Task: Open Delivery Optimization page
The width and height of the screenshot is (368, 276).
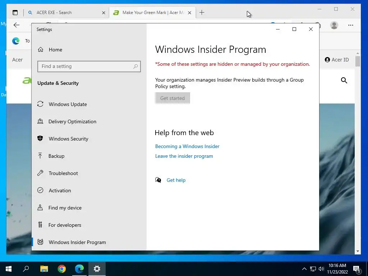Action: (x=72, y=121)
